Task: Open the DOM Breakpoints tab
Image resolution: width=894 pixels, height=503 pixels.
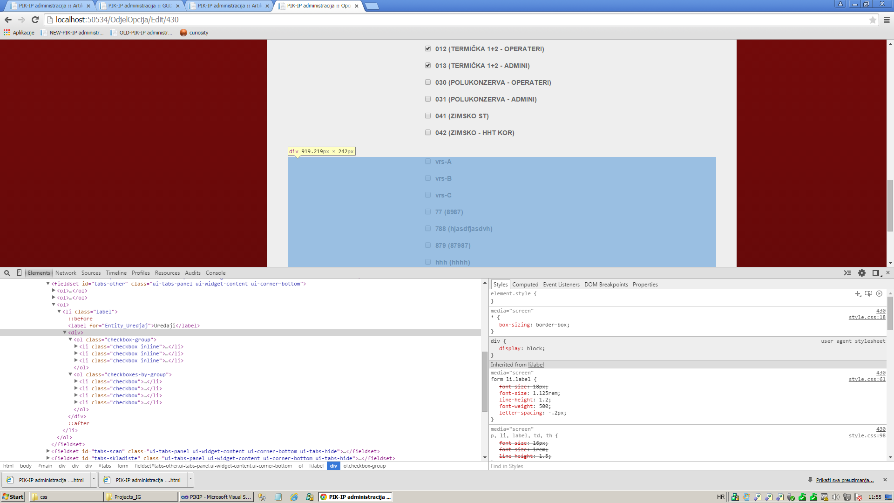Action: point(606,285)
